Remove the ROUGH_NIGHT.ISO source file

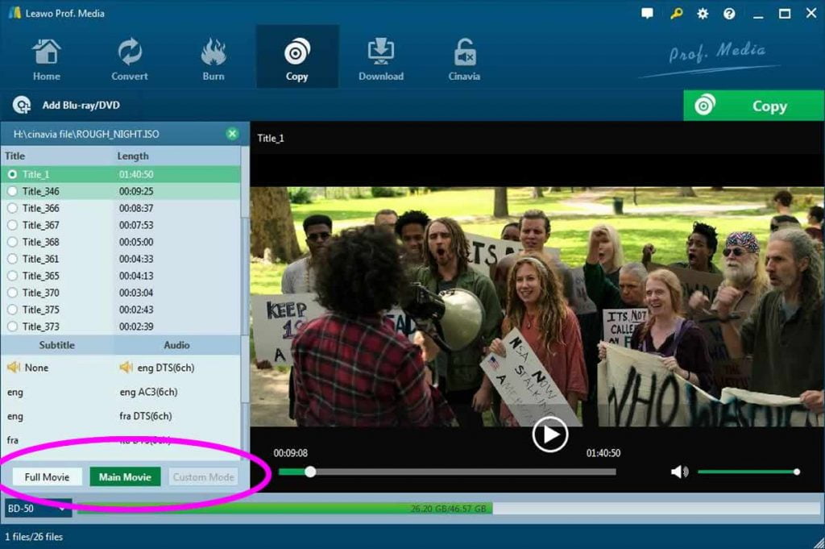coord(232,134)
